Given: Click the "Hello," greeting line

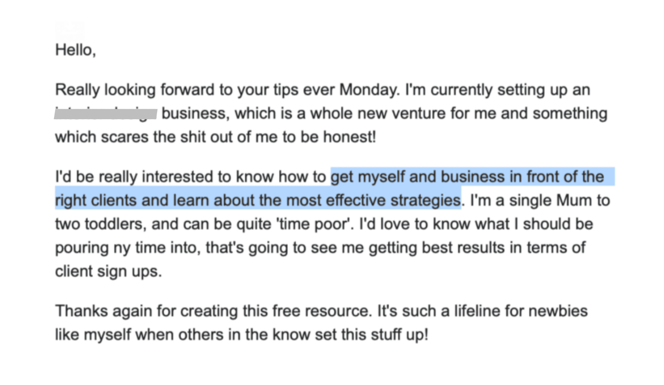Looking at the screenshot, I should [x=75, y=50].
